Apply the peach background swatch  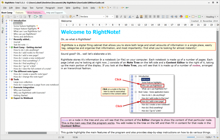click(x=193, y=17)
